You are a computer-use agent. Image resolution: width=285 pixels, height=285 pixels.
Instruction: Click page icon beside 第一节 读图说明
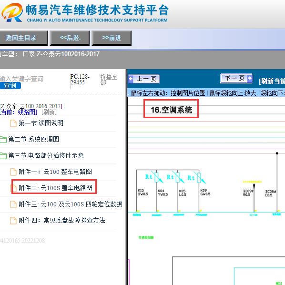pyautogui.click(x=13, y=123)
